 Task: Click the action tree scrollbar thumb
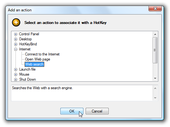click(155, 50)
